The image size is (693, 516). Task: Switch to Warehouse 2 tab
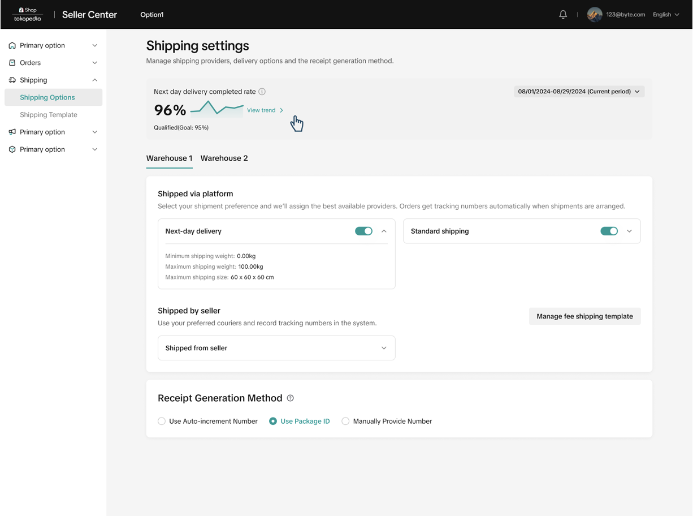pos(224,158)
